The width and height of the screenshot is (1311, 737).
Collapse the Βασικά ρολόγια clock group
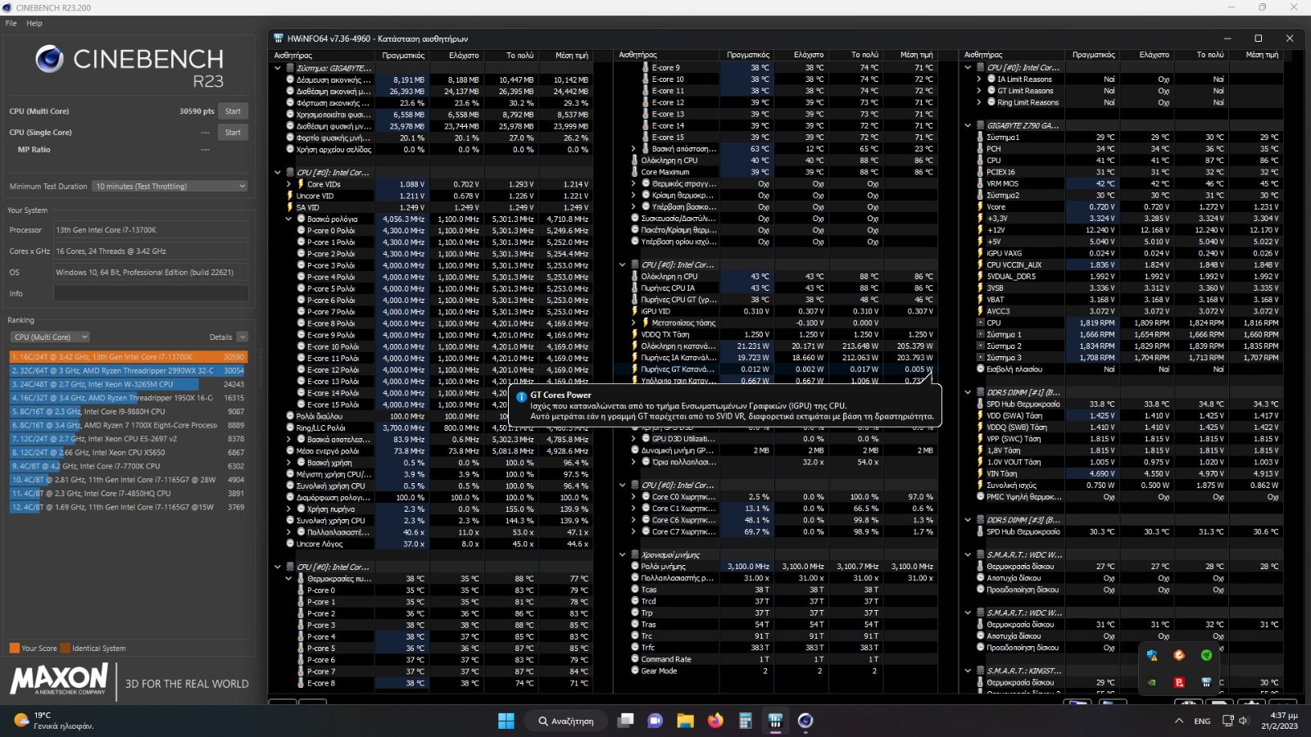[x=288, y=219]
